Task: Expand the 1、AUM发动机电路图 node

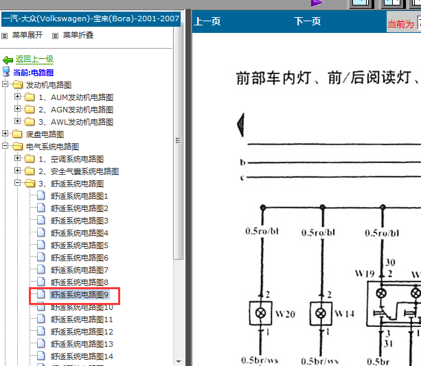Action: [x=17, y=96]
